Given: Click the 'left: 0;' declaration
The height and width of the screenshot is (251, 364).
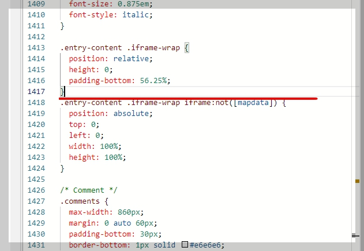Looking at the screenshot, I should click(86, 136).
